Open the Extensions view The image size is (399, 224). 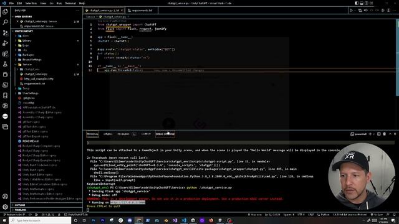coord(5,54)
